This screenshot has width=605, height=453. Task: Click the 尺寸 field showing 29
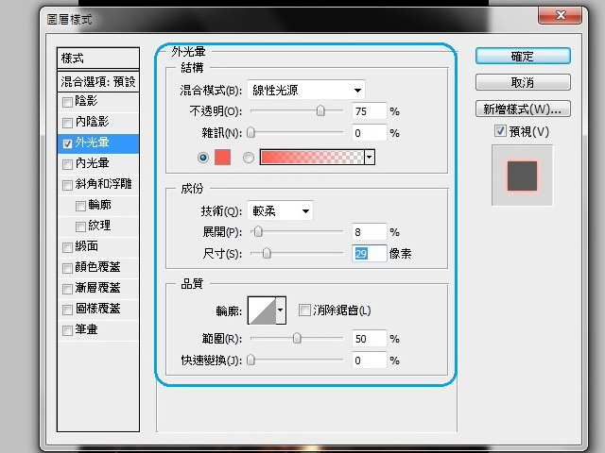pyautogui.click(x=369, y=254)
